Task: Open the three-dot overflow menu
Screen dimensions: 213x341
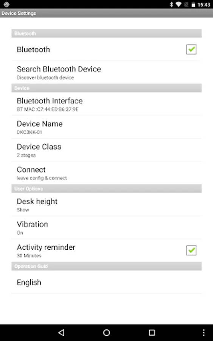Action: [204, 332]
